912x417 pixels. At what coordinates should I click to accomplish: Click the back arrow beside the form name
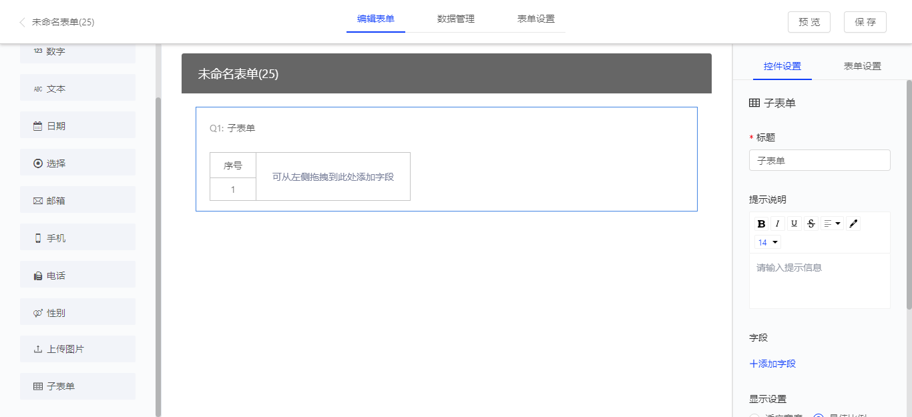pyautogui.click(x=22, y=22)
